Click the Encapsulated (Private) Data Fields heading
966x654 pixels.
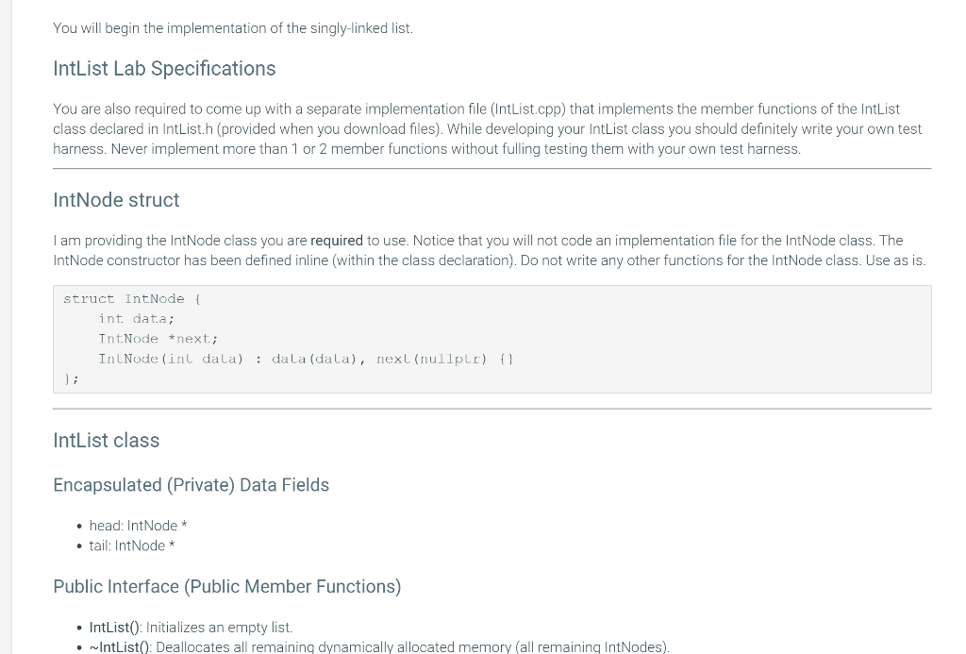click(191, 485)
